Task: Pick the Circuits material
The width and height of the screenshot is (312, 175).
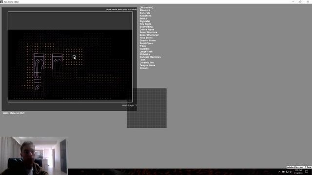Action: click(144, 68)
